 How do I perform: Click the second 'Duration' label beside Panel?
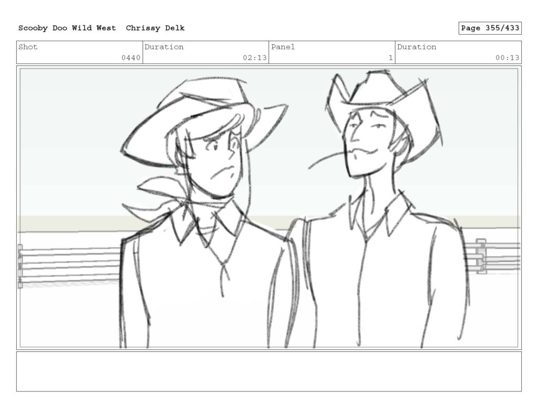tap(417, 47)
